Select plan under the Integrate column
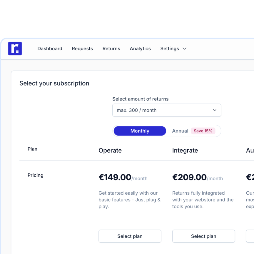The image size is (254, 254). pyautogui.click(x=203, y=236)
